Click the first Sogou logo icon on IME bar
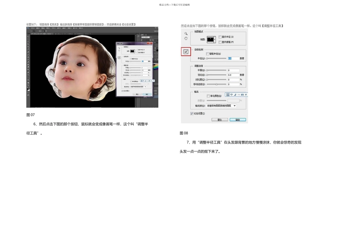Screen dimensions: 349x247 pos(228,95)
